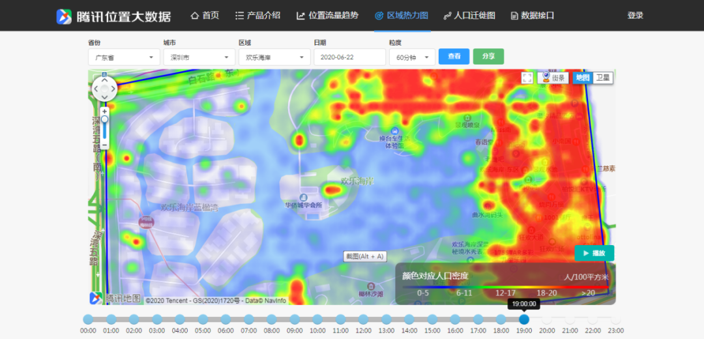This screenshot has width=704, height=339.
Task: Click the active 19:00 timeline handle
Action: pyautogui.click(x=524, y=319)
